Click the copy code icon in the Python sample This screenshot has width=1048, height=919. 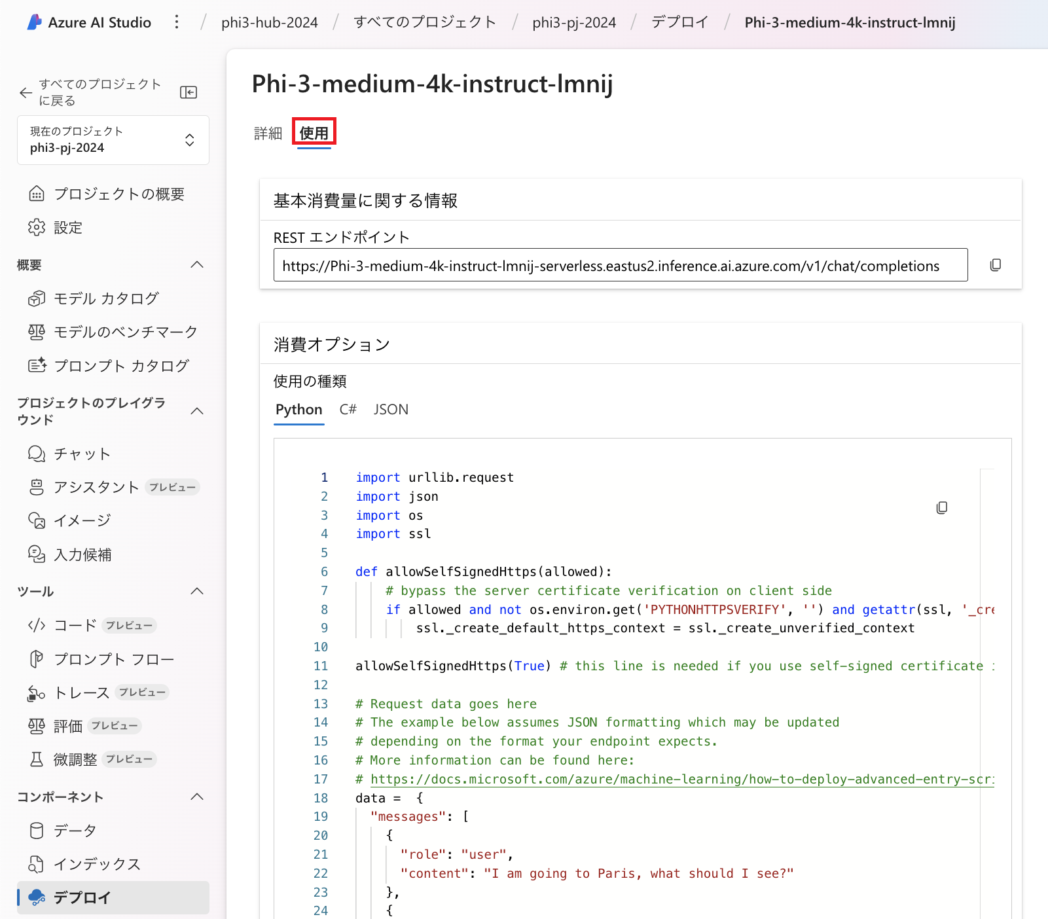pos(941,508)
